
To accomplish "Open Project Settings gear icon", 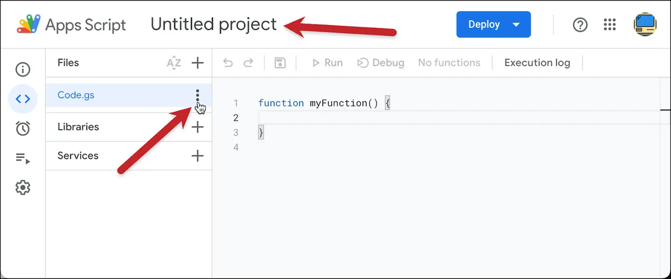I will [x=23, y=187].
